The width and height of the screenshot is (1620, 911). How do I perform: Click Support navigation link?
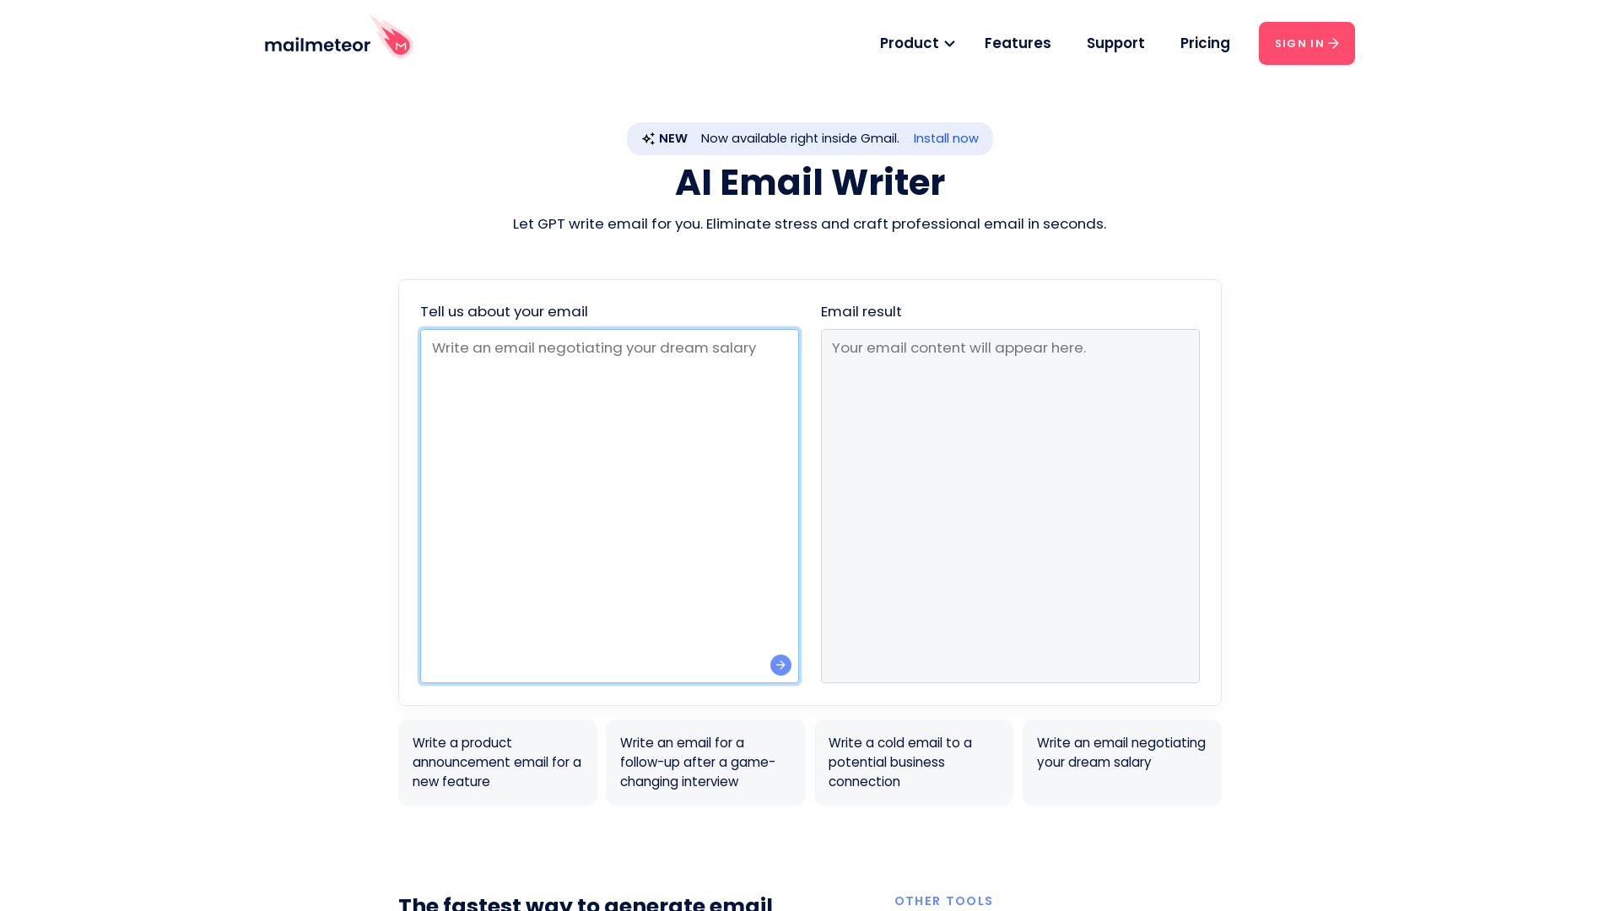pyautogui.click(x=1115, y=42)
